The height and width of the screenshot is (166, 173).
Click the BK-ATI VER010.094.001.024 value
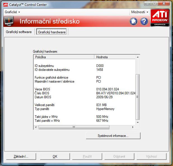(116, 93)
